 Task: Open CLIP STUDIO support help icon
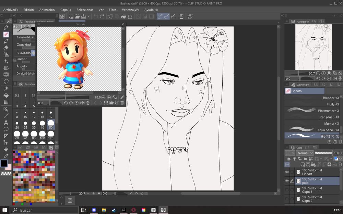point(190,16)
